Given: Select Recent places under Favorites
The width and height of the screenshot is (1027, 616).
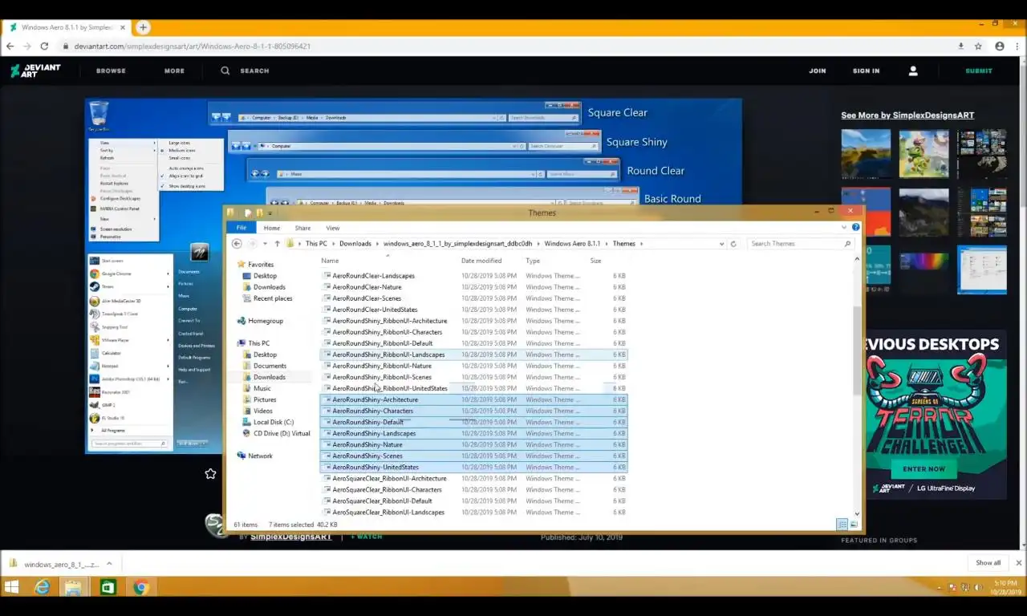Looking at the screenshot, I should click(x=273, y=298).
